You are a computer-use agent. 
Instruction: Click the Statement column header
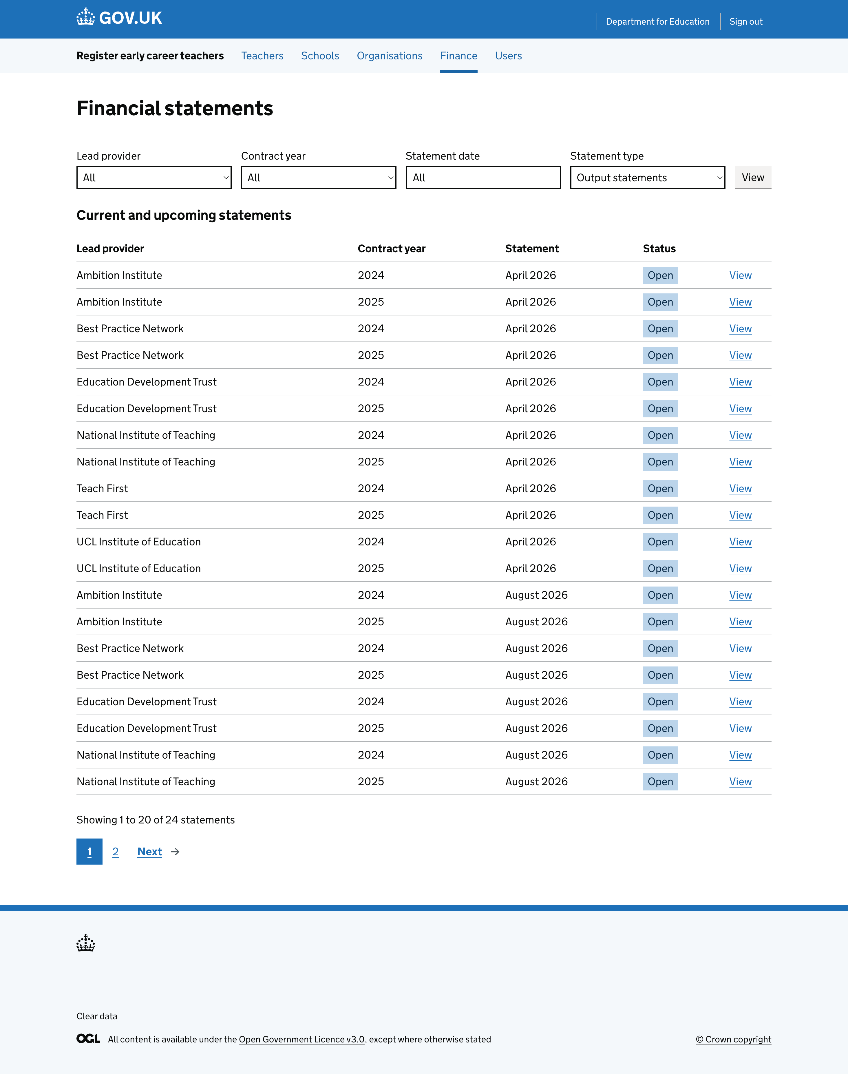(532, 248)
